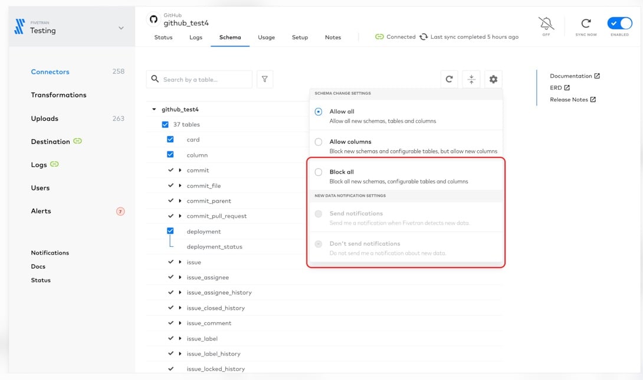
Task: Uncheck the card table checkbox
Action: [x=170, y=139]
